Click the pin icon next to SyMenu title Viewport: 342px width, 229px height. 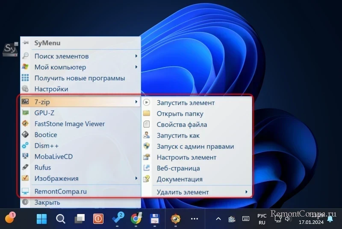[26, 43]
